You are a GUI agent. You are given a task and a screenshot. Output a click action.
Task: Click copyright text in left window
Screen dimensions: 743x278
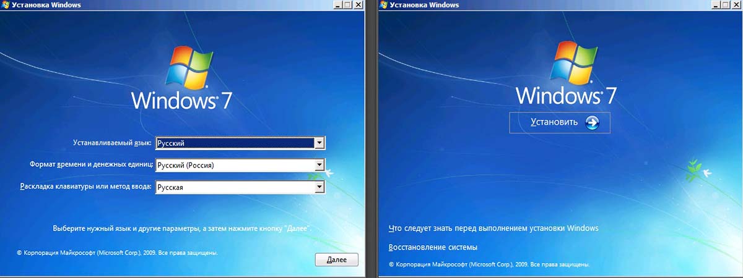click(x=117, y=253)
